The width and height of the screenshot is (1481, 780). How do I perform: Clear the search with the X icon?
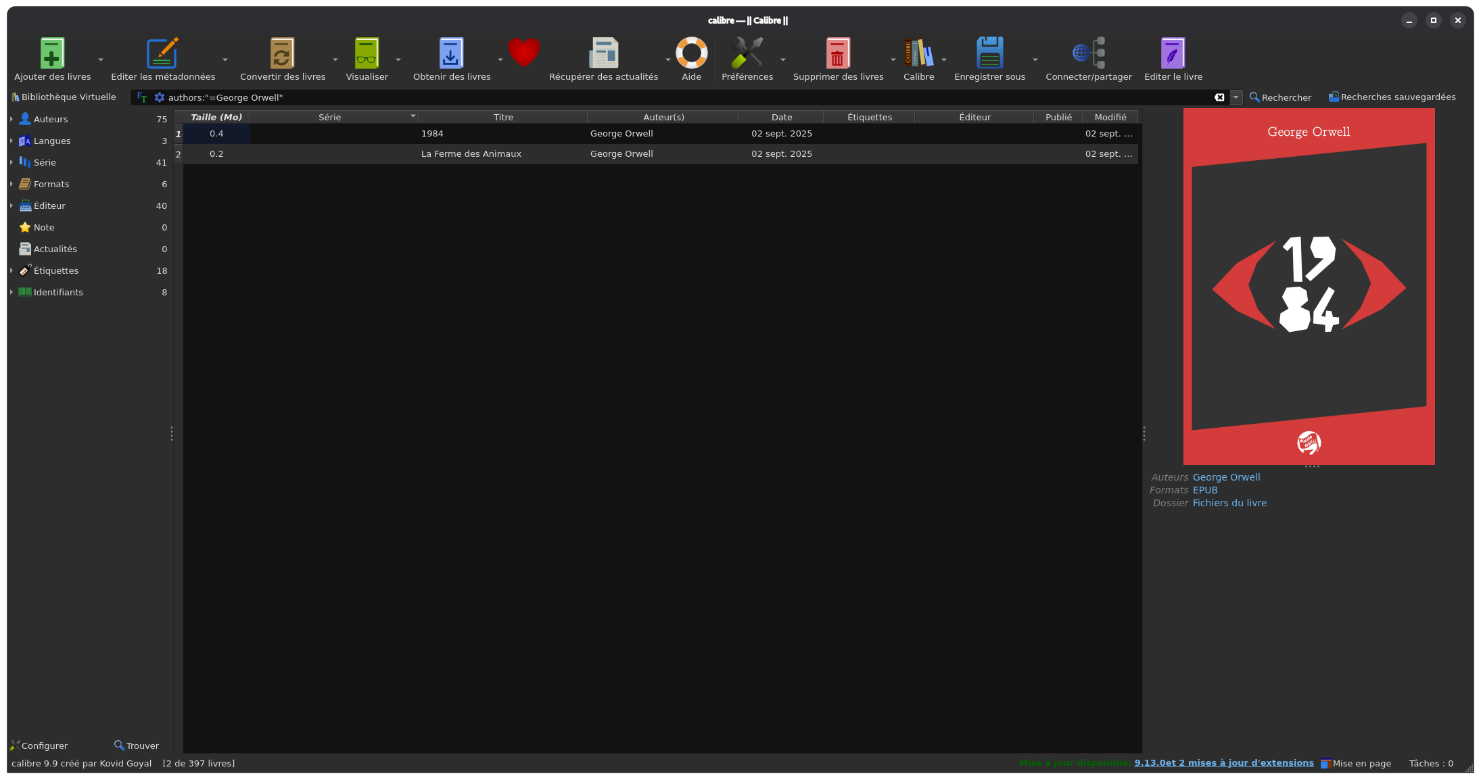click(1219, 97)
